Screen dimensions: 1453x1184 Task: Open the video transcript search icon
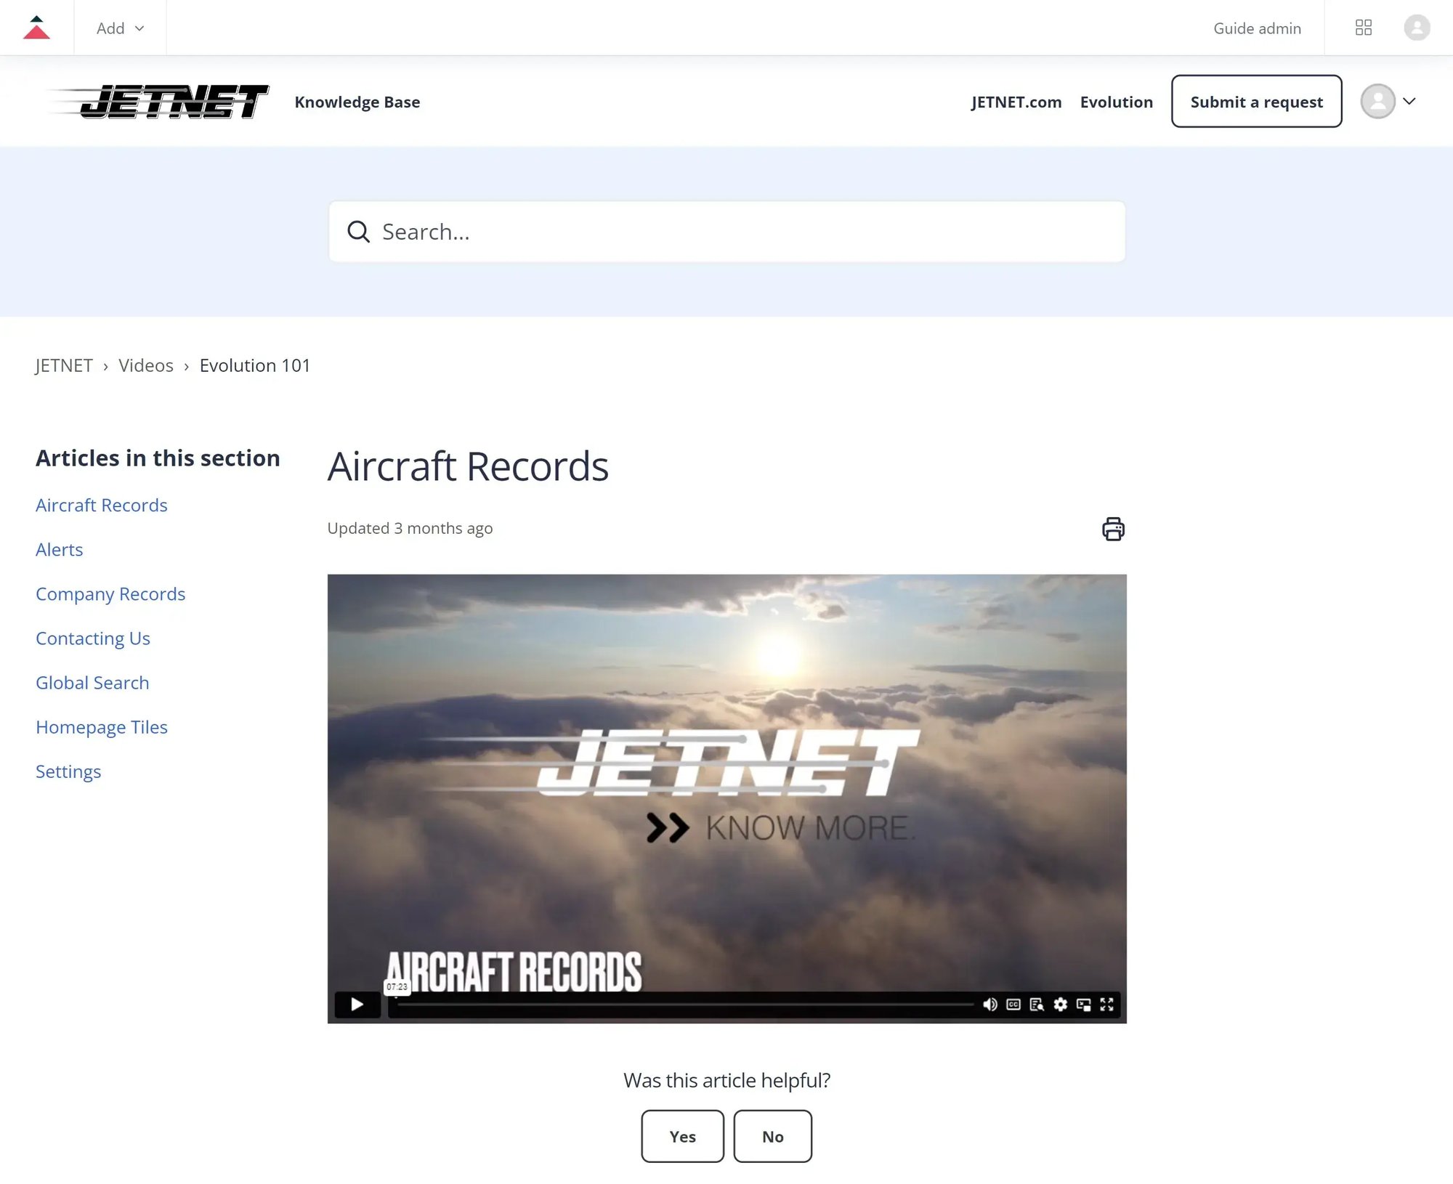click(x=1037, y=1005)
